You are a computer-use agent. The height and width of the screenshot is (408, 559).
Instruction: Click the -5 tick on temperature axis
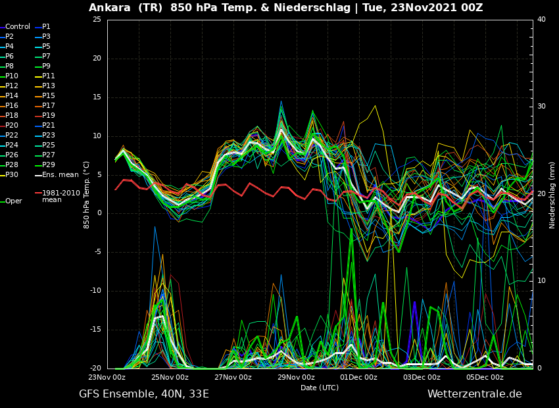pyautogui.click(x=98, y=252)
